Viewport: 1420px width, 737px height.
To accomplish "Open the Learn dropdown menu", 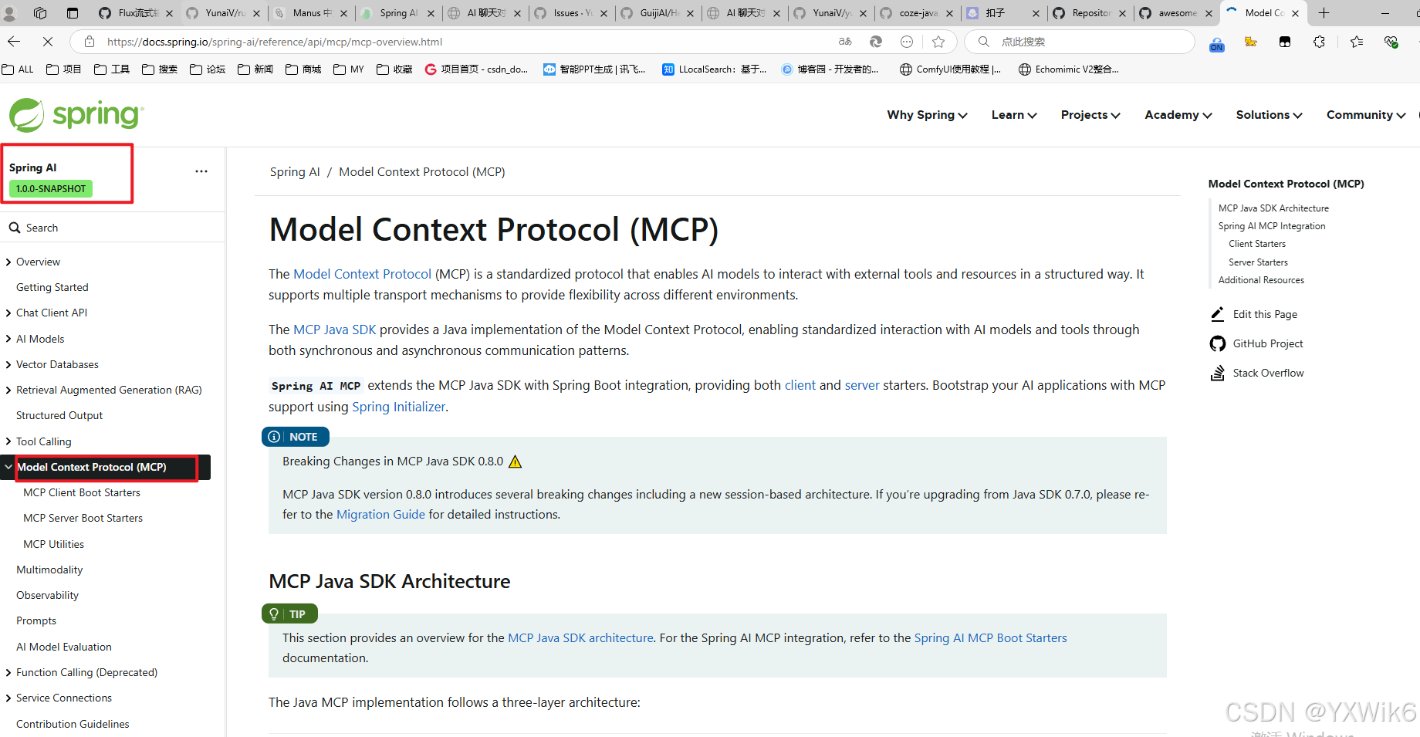I will [1014, 115].
